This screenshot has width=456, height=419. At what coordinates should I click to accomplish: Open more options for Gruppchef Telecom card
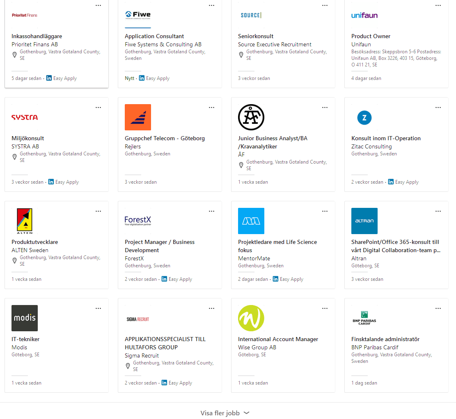pyautogui.click(x=211, y=107)
